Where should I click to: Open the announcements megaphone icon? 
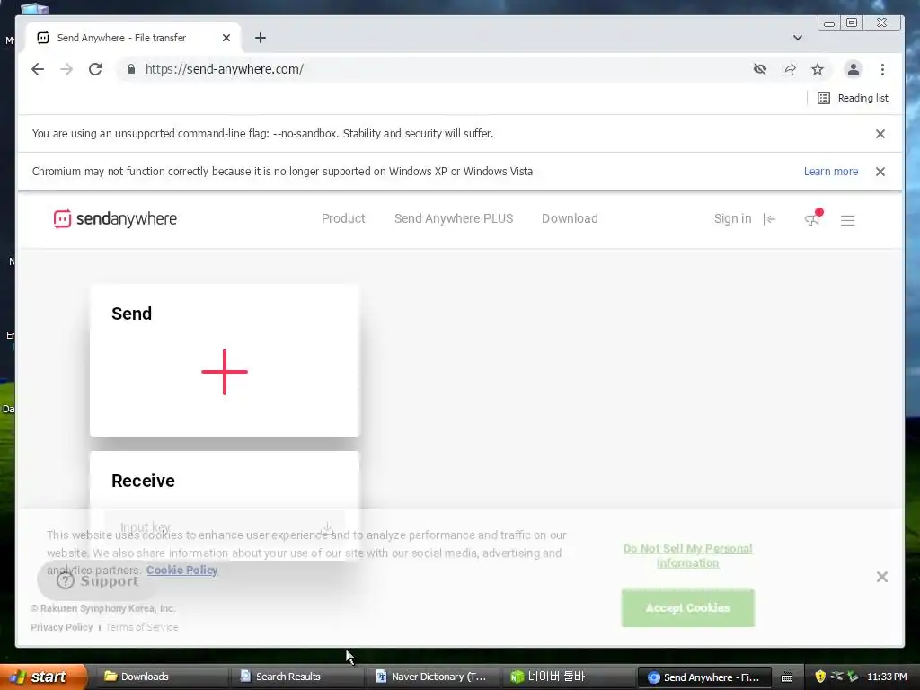click(x=812, y=219)
